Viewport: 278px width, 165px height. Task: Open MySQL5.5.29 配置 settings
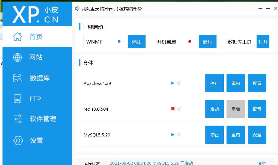tap(257, 135)
